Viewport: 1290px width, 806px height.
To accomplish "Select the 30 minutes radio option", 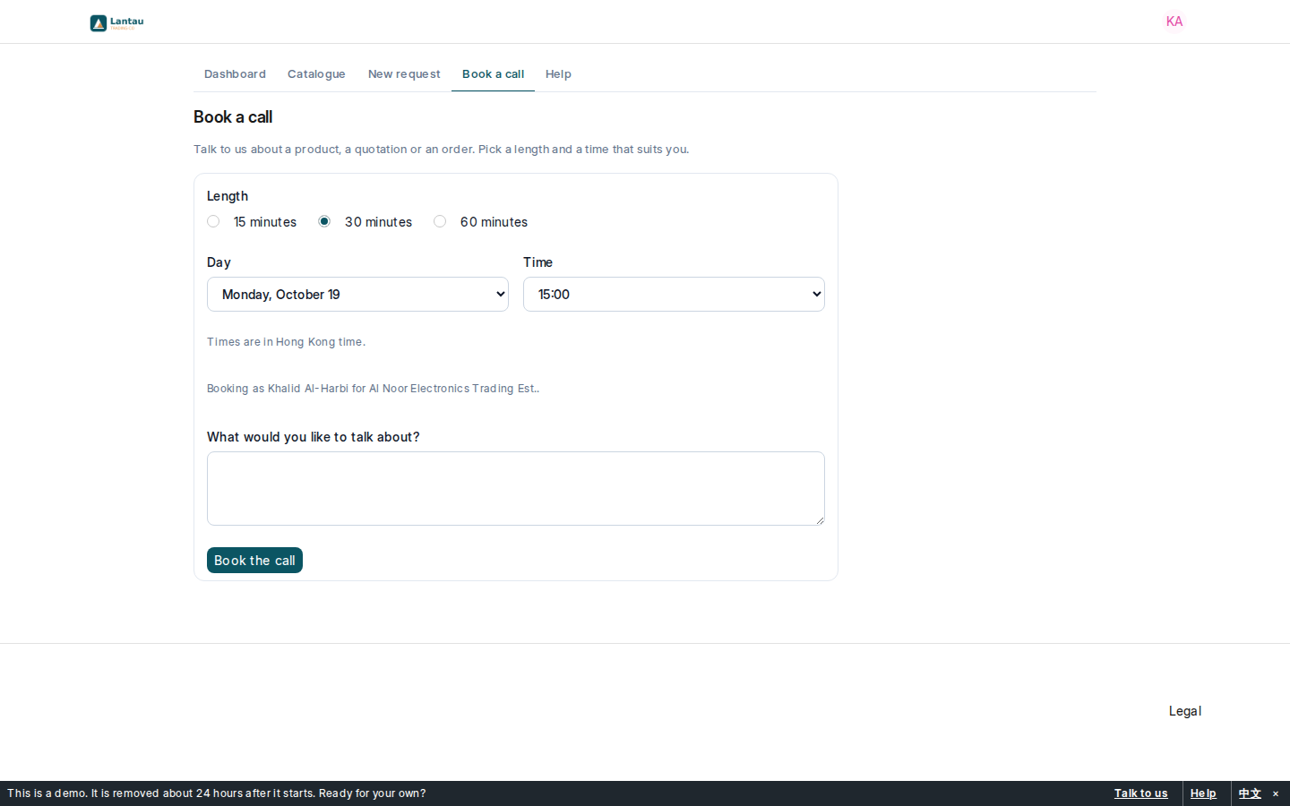I will 324,221.
